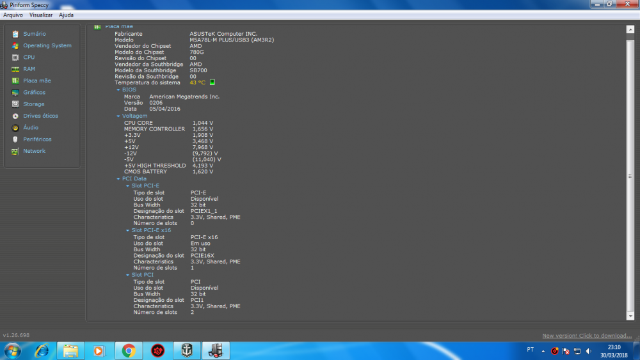This screenshot has height=360, width=640.
Task: Click the New version download link
Action: click(x=587, y=336)
